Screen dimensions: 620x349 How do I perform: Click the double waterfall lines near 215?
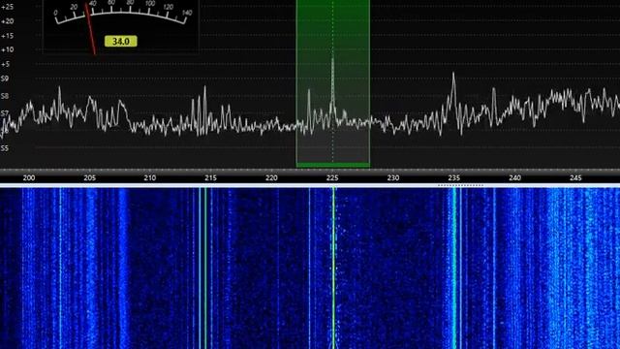pos(202,269)
